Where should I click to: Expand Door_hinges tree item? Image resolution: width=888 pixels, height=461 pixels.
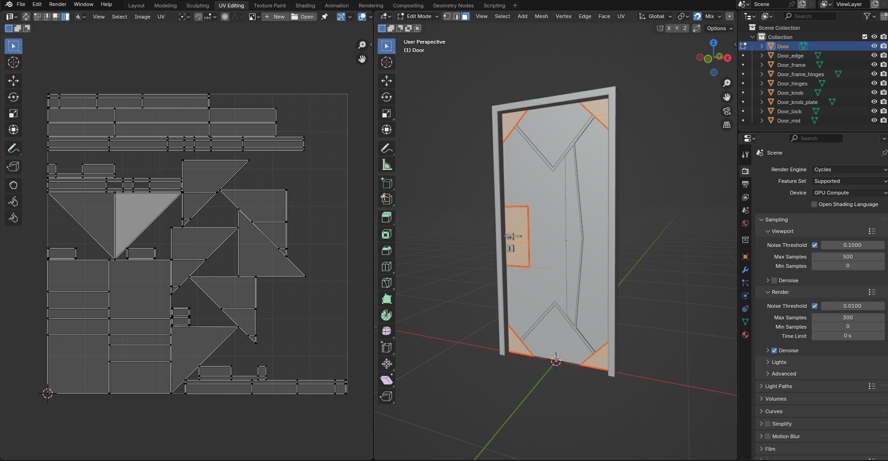(x=762, y=84)
